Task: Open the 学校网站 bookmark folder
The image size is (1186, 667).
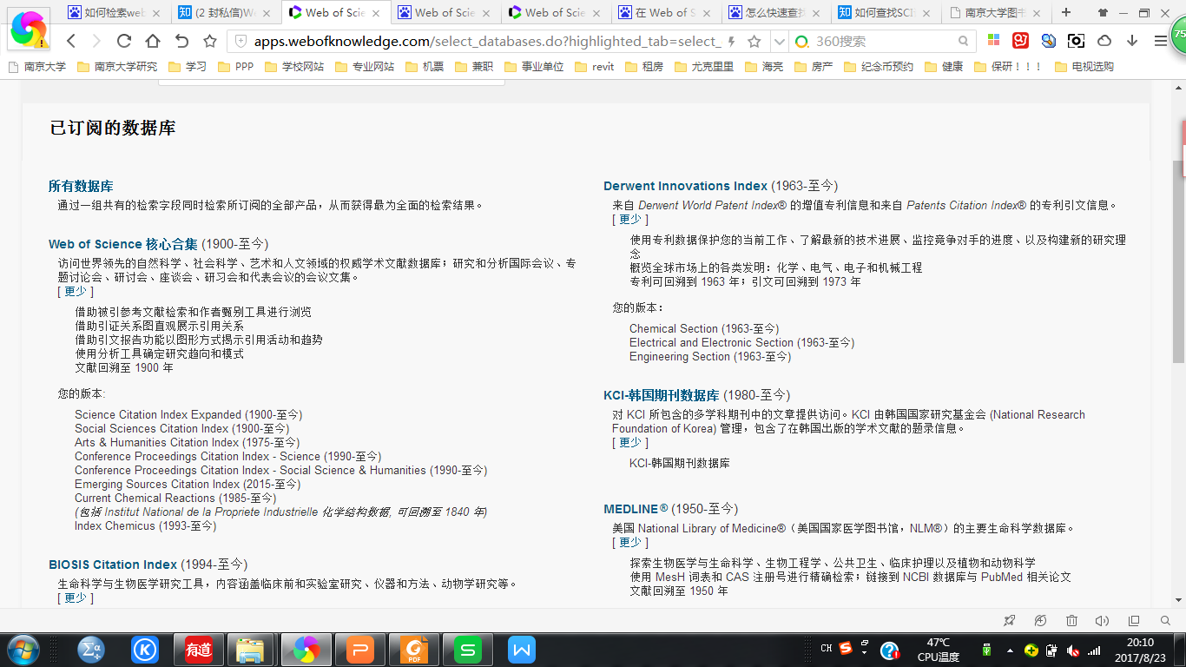Action: point(294,66)
